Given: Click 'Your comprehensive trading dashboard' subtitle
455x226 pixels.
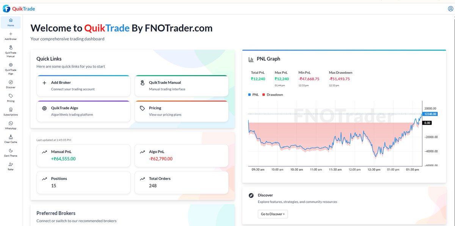Looking at the screenshot, I should [67, 39].
